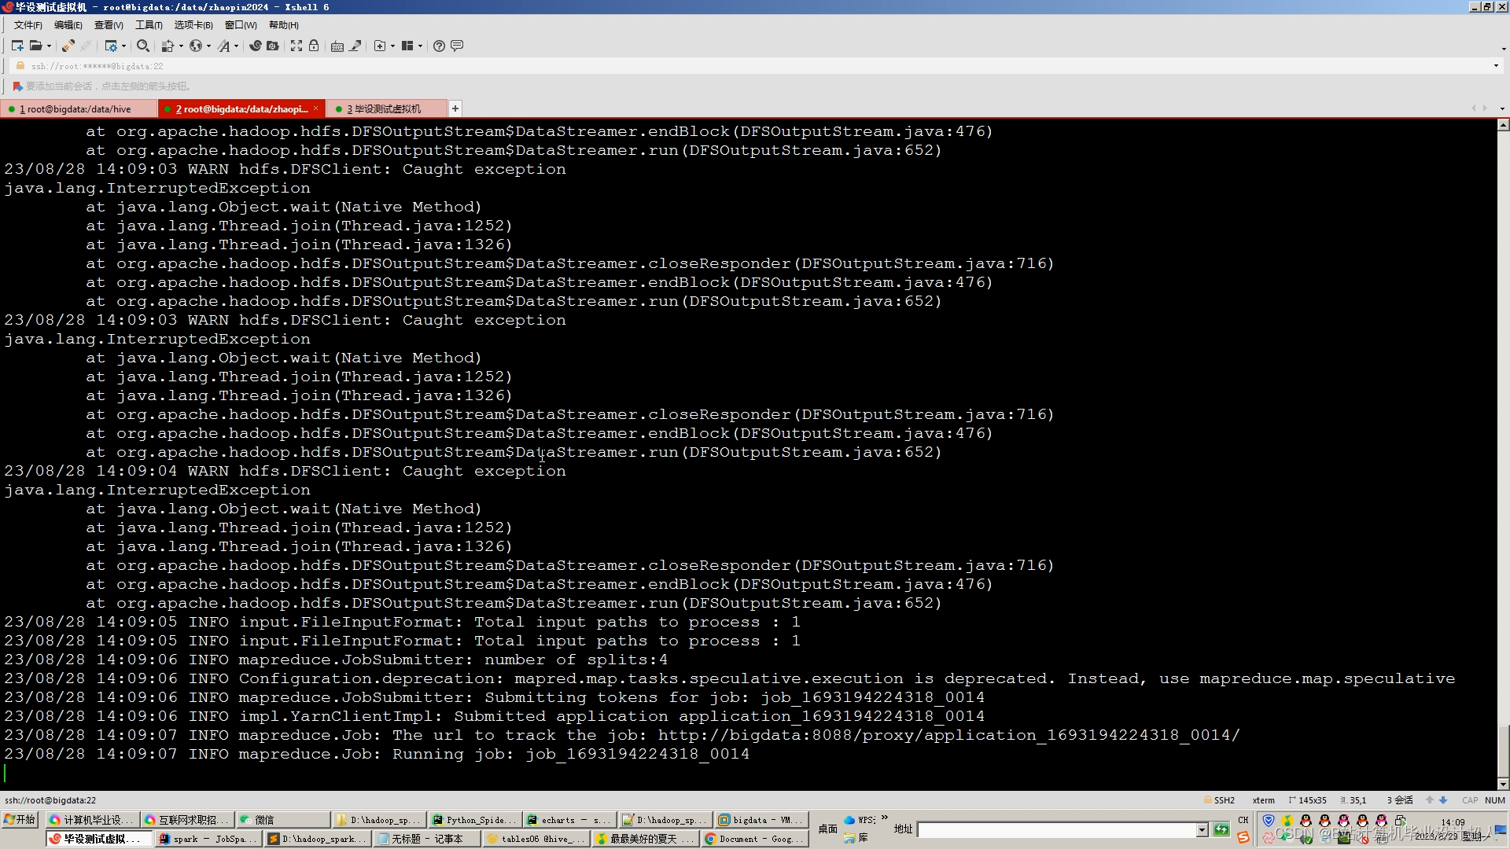The image size is (1510, 849).
Task: Click the add-session bookmark arrow icon
Action: click(x=17, y=86)
